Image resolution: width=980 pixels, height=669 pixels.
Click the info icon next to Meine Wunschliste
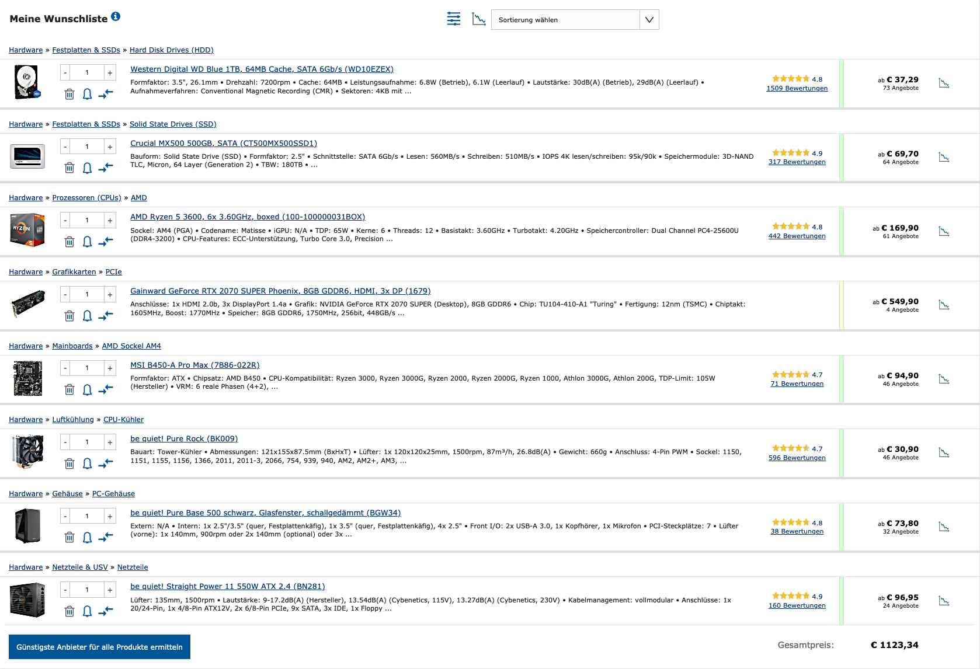point(116,16)
